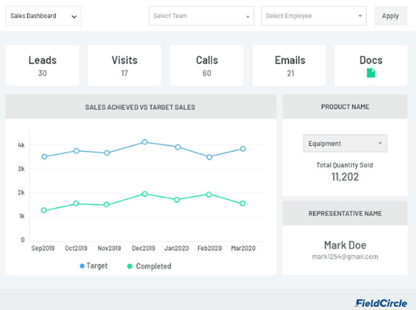416x310 pixels.
Task: Click the FieldCircle logo
Action: click(x=381, y=303)
